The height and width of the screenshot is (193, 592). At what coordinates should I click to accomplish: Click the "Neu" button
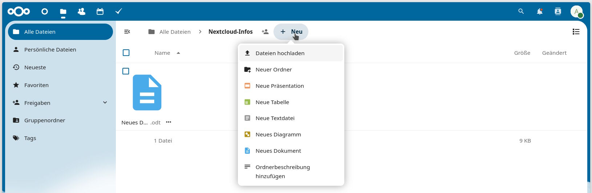click(x=291, y=32)
